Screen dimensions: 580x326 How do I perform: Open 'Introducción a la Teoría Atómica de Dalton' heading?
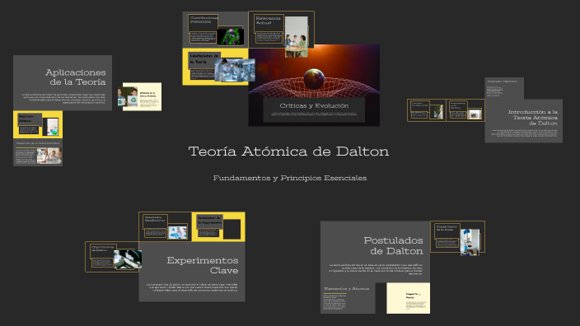[533, 118]
